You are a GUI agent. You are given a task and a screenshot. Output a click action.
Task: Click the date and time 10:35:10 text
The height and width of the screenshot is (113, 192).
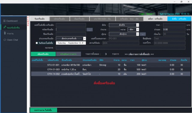pyautogui.click(x=175, y=14)
